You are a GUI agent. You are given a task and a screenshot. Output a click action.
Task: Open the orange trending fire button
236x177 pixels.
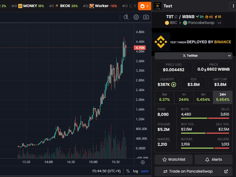click(x=145, y=6)
